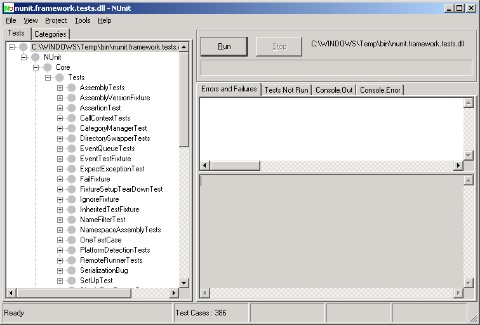Image resolution: width=480 pixels, height=325 pixels.
Task: Click the test progress bar
Action: tap(336, 67)
